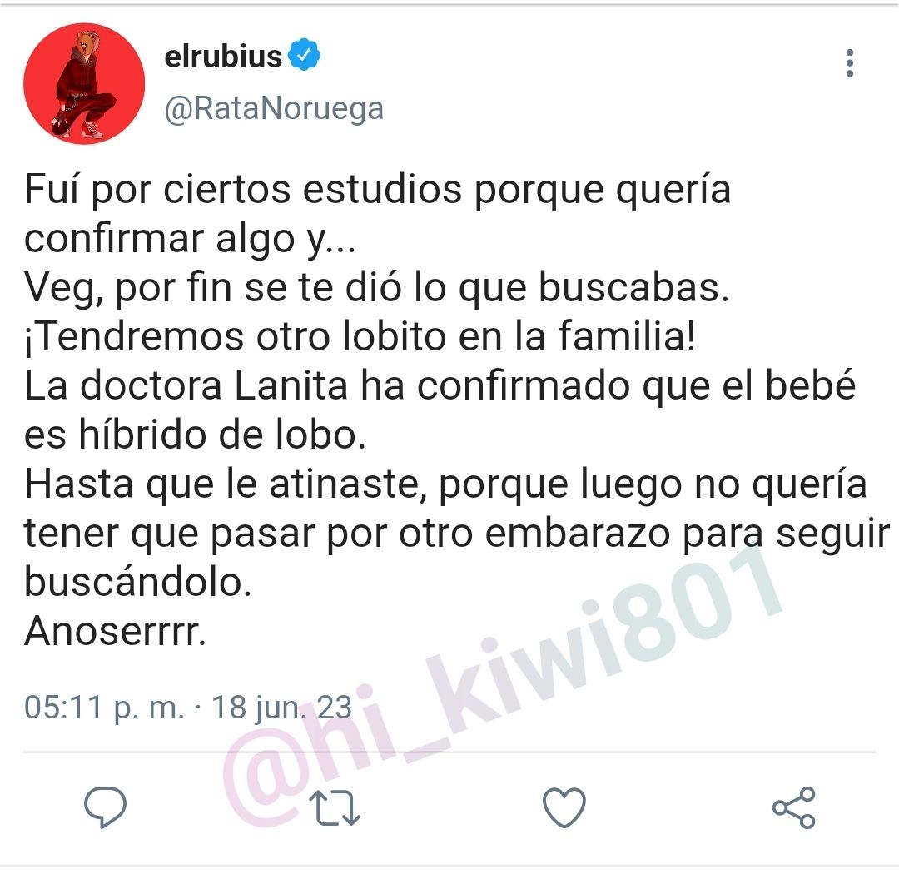Tap the share icon below the tweet
This screenshot has height=874, width=899.
794,807
